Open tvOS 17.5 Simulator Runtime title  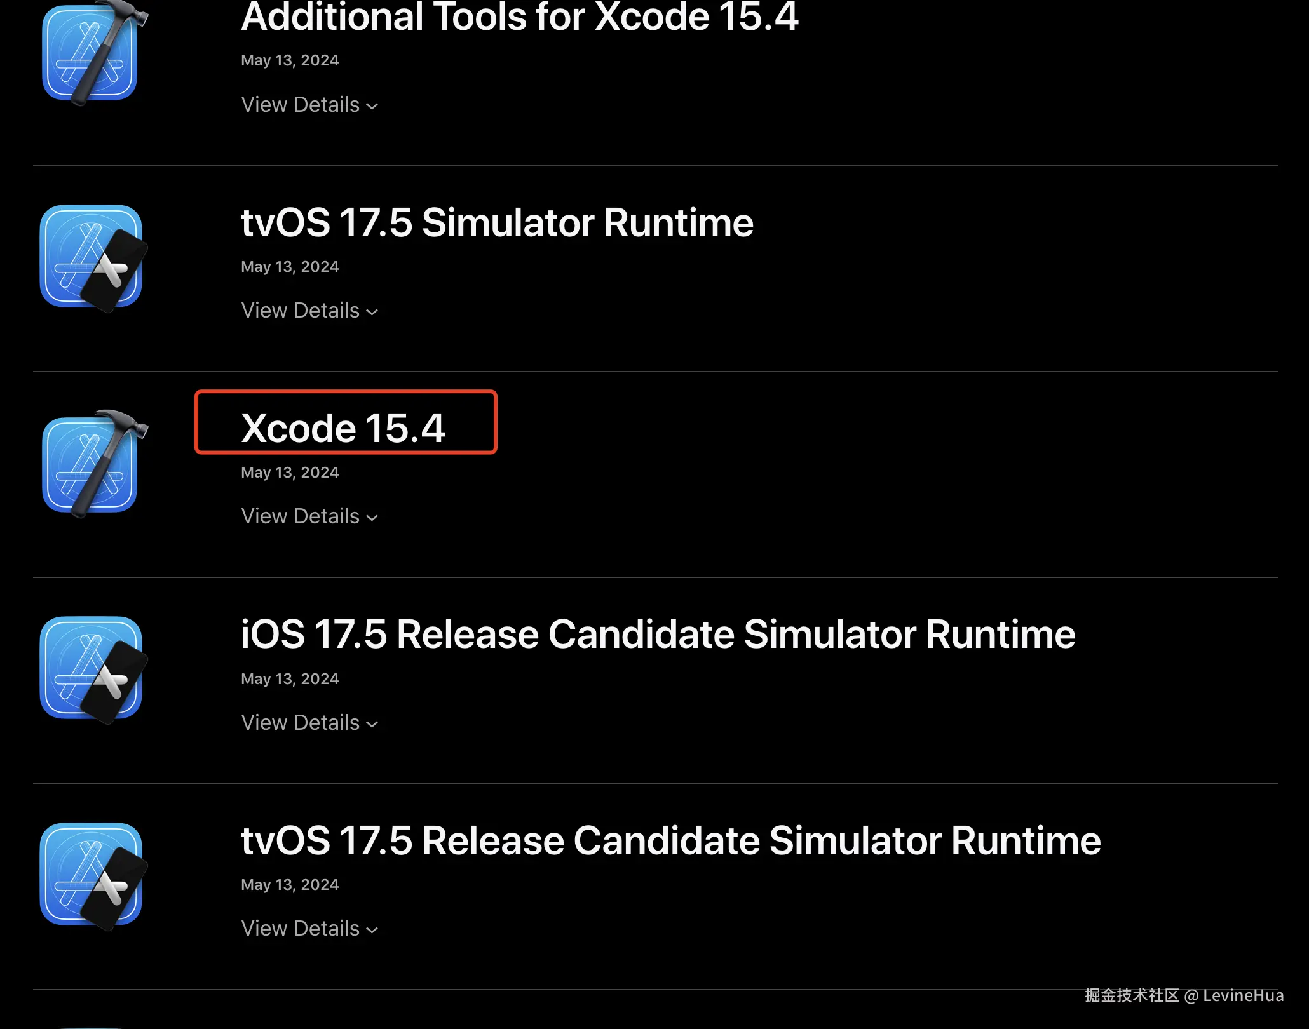pyautogui.click(x=497, y=223)
